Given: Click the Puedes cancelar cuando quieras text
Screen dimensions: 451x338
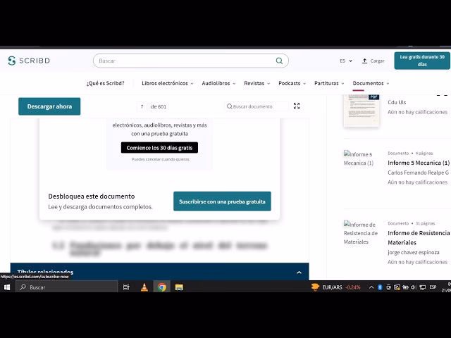Looking at the screenshot, I should [161, 159].
